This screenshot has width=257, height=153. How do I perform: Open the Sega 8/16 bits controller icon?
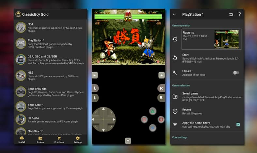[21, 92]
